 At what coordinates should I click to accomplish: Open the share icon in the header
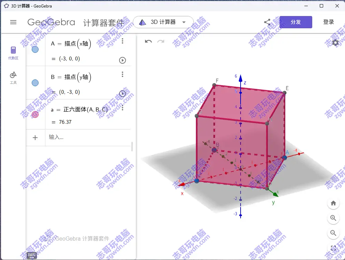267,22
